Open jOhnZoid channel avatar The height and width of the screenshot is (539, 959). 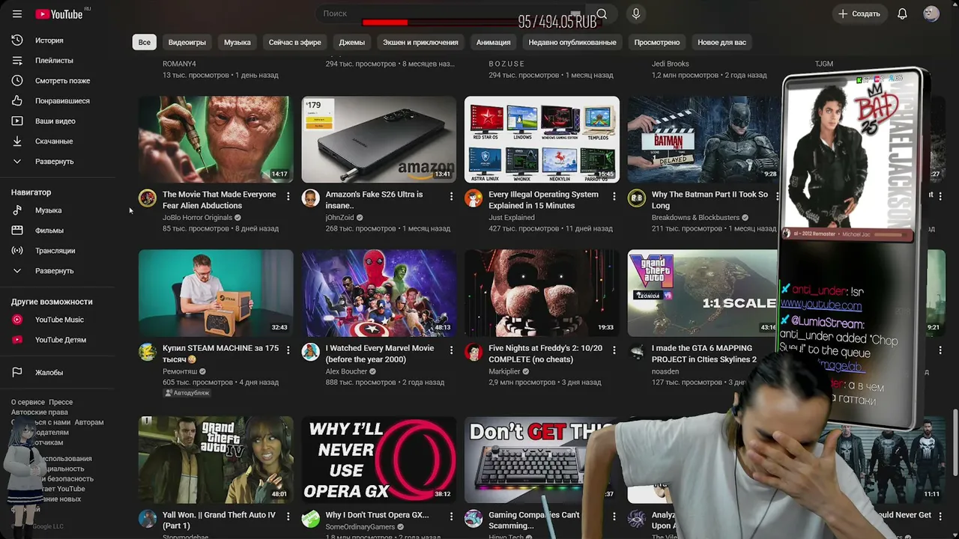click(310, 198)
